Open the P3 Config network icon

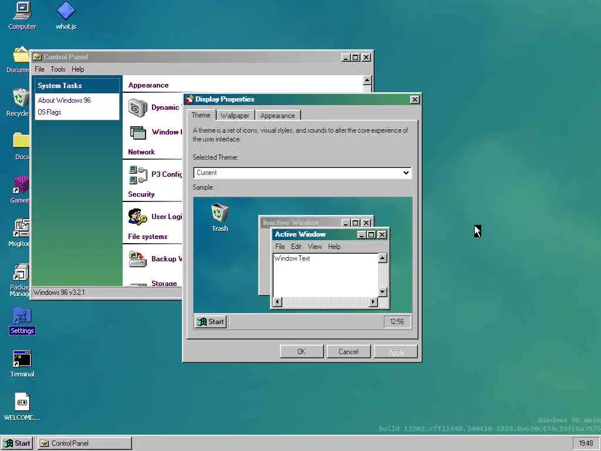[x=138, y=174]
